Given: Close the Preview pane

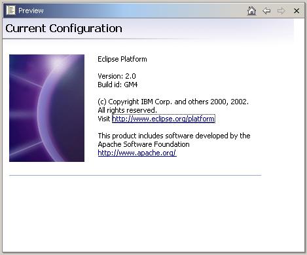Looking at the screenshot, I should (x=297, y=10).
